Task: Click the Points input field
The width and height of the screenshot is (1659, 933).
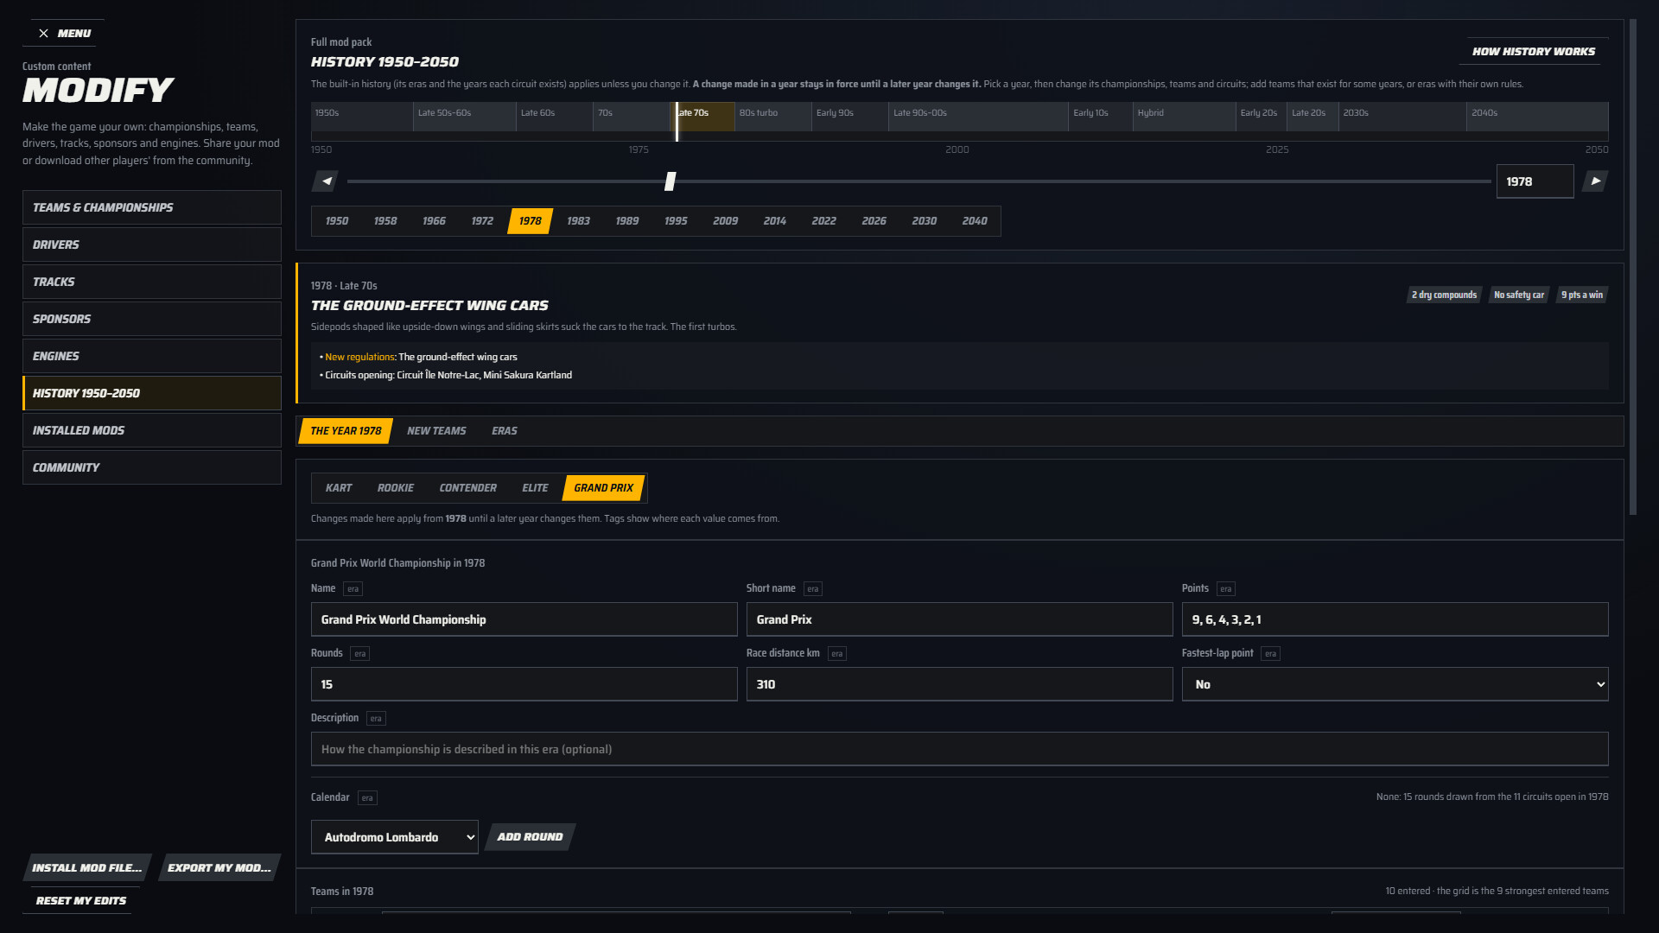Action: 1395,619
